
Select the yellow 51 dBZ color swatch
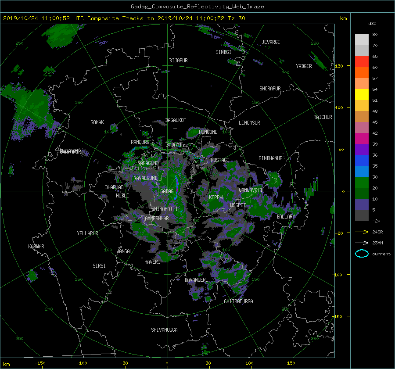pyautogui.click(x=362, y=94)
